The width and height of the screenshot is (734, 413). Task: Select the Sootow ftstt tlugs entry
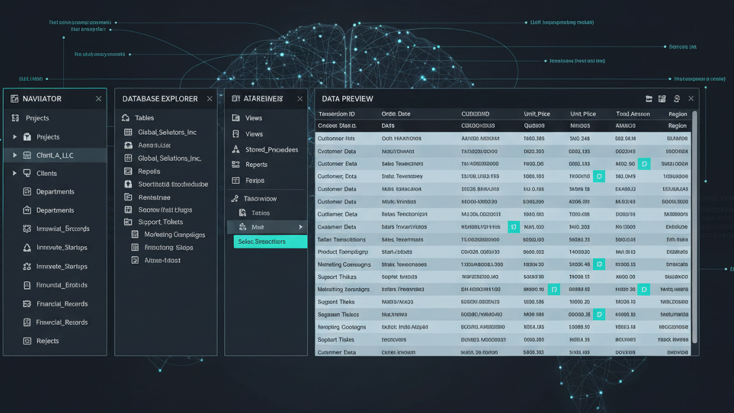pyautogui.click(x=166, y=210)
